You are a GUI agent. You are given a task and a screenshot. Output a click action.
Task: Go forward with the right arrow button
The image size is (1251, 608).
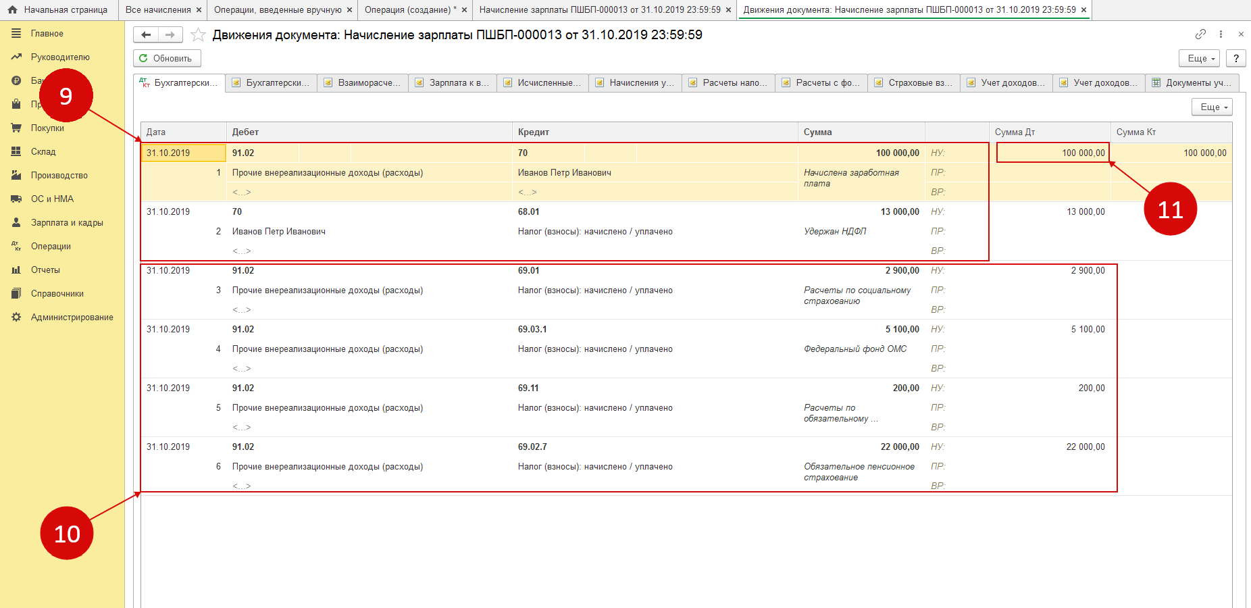coord(170,34)
